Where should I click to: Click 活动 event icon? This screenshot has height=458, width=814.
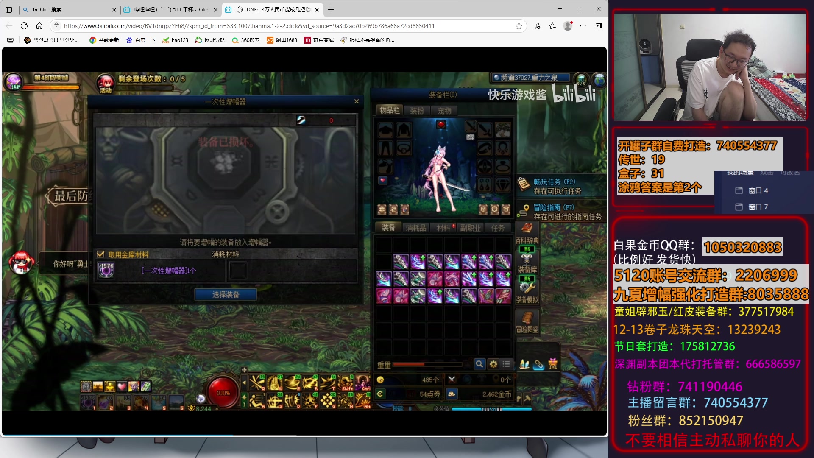[x=106, y=83]
